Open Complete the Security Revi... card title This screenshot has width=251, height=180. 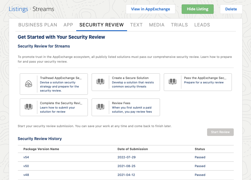coord(61,103)
